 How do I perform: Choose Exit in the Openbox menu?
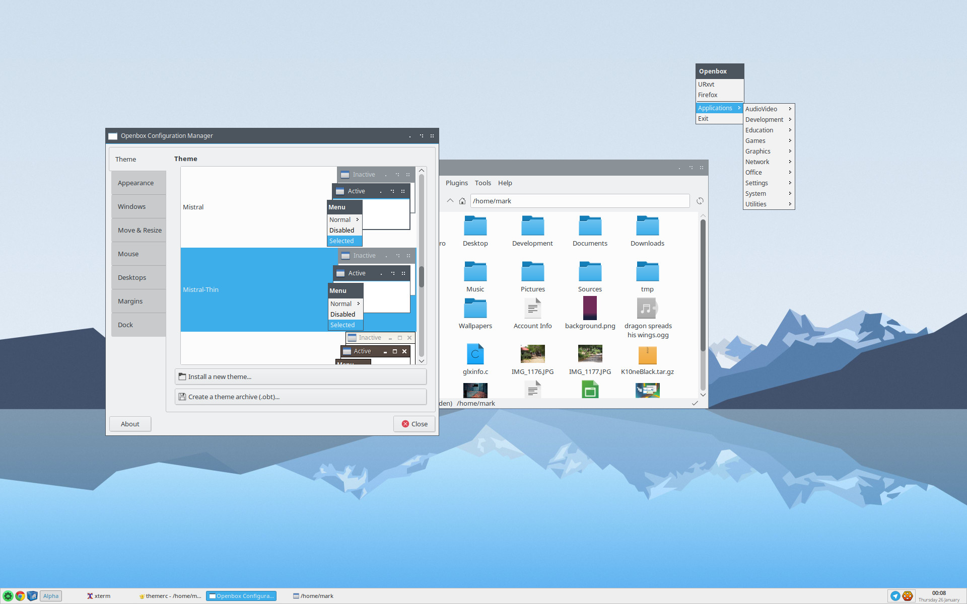(x=719, y=119)
